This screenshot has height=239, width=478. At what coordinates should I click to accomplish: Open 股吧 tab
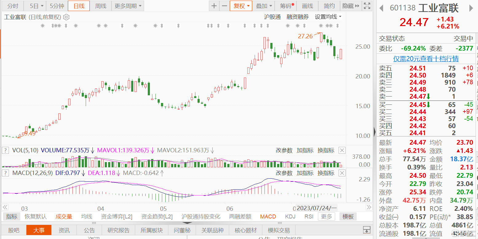pos(14,230)
